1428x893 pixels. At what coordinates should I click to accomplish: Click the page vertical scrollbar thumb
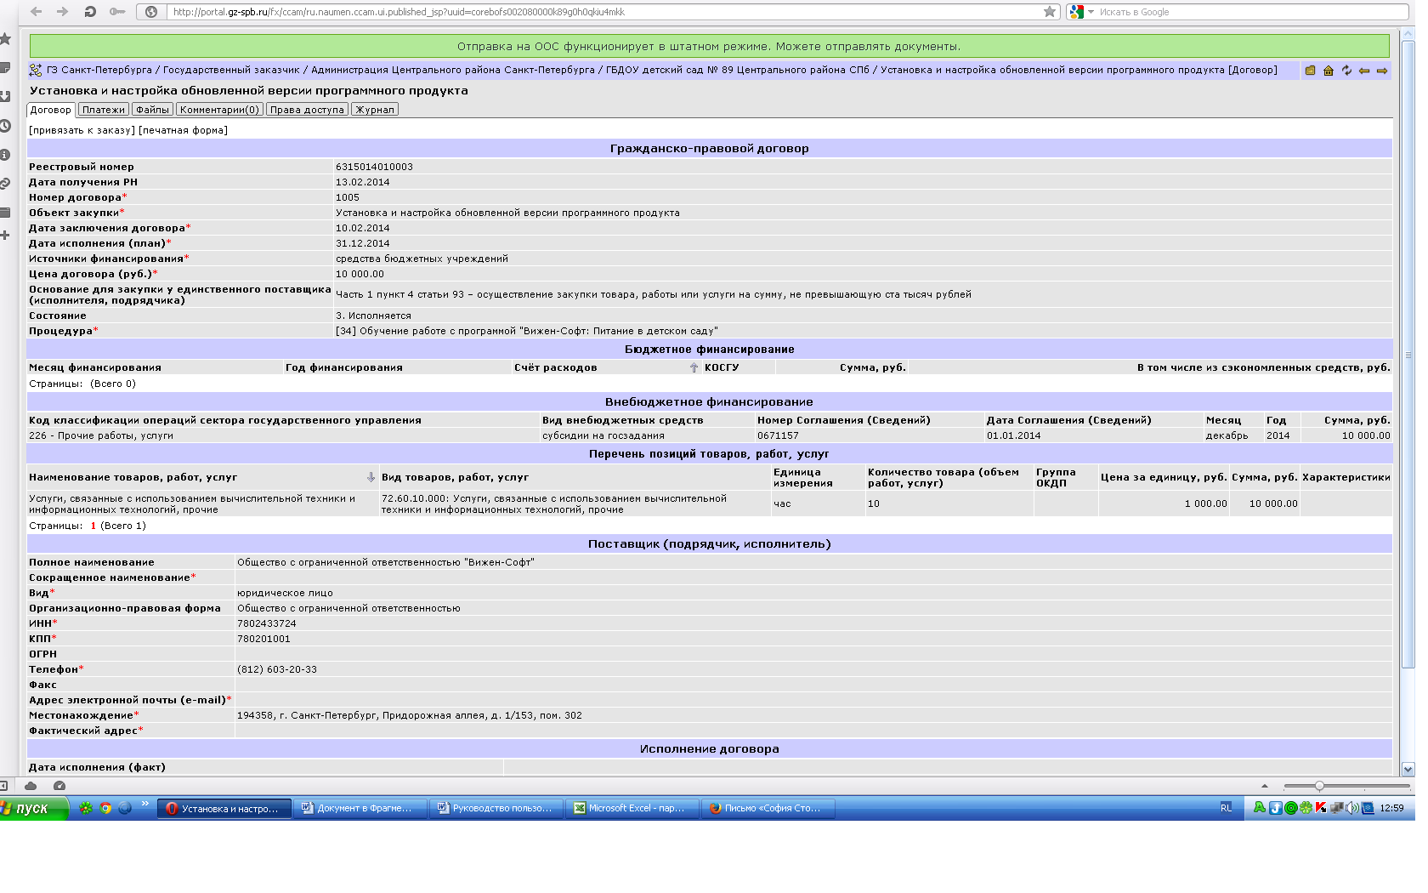click(x=1408, y=354)
